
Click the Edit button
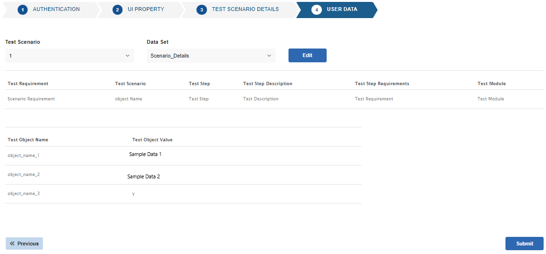tap(307, 55)
